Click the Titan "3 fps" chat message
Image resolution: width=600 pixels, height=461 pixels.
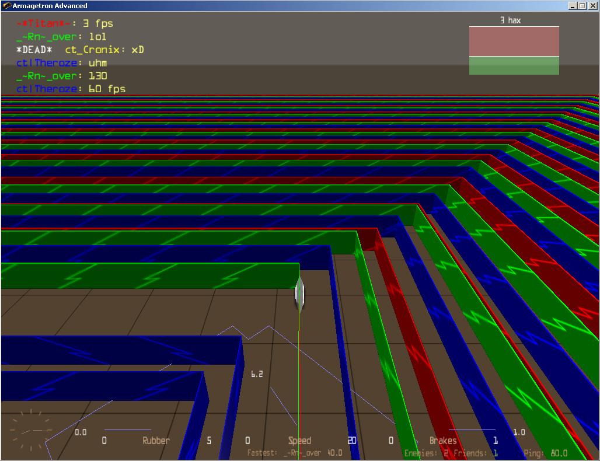tap(65, 24)
